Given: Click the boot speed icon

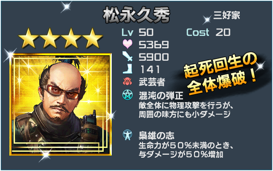Looking at the screenshot, I should (x=128, y=68).
